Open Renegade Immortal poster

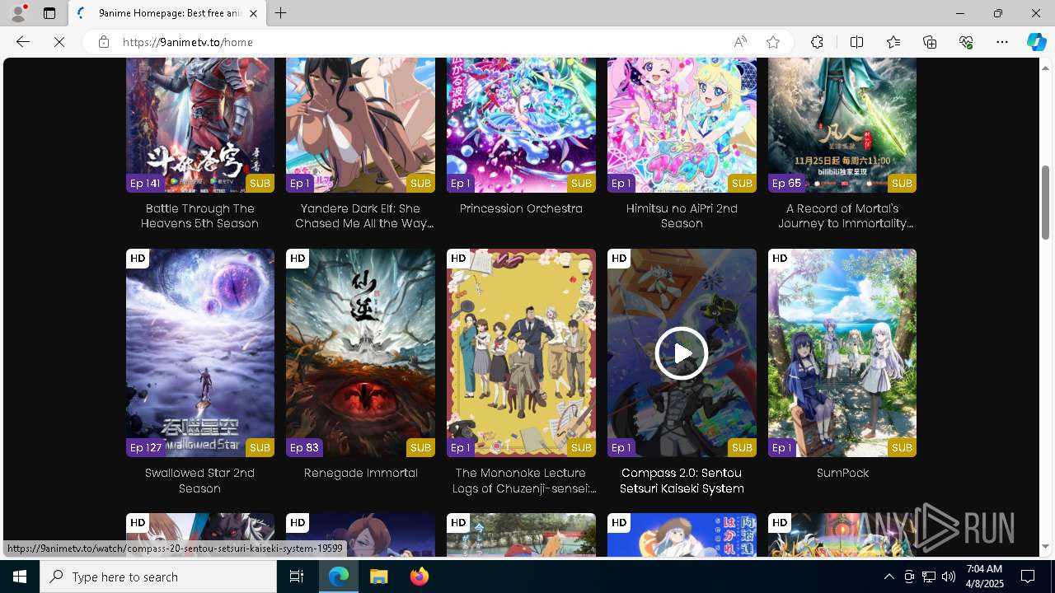point(360,353)
